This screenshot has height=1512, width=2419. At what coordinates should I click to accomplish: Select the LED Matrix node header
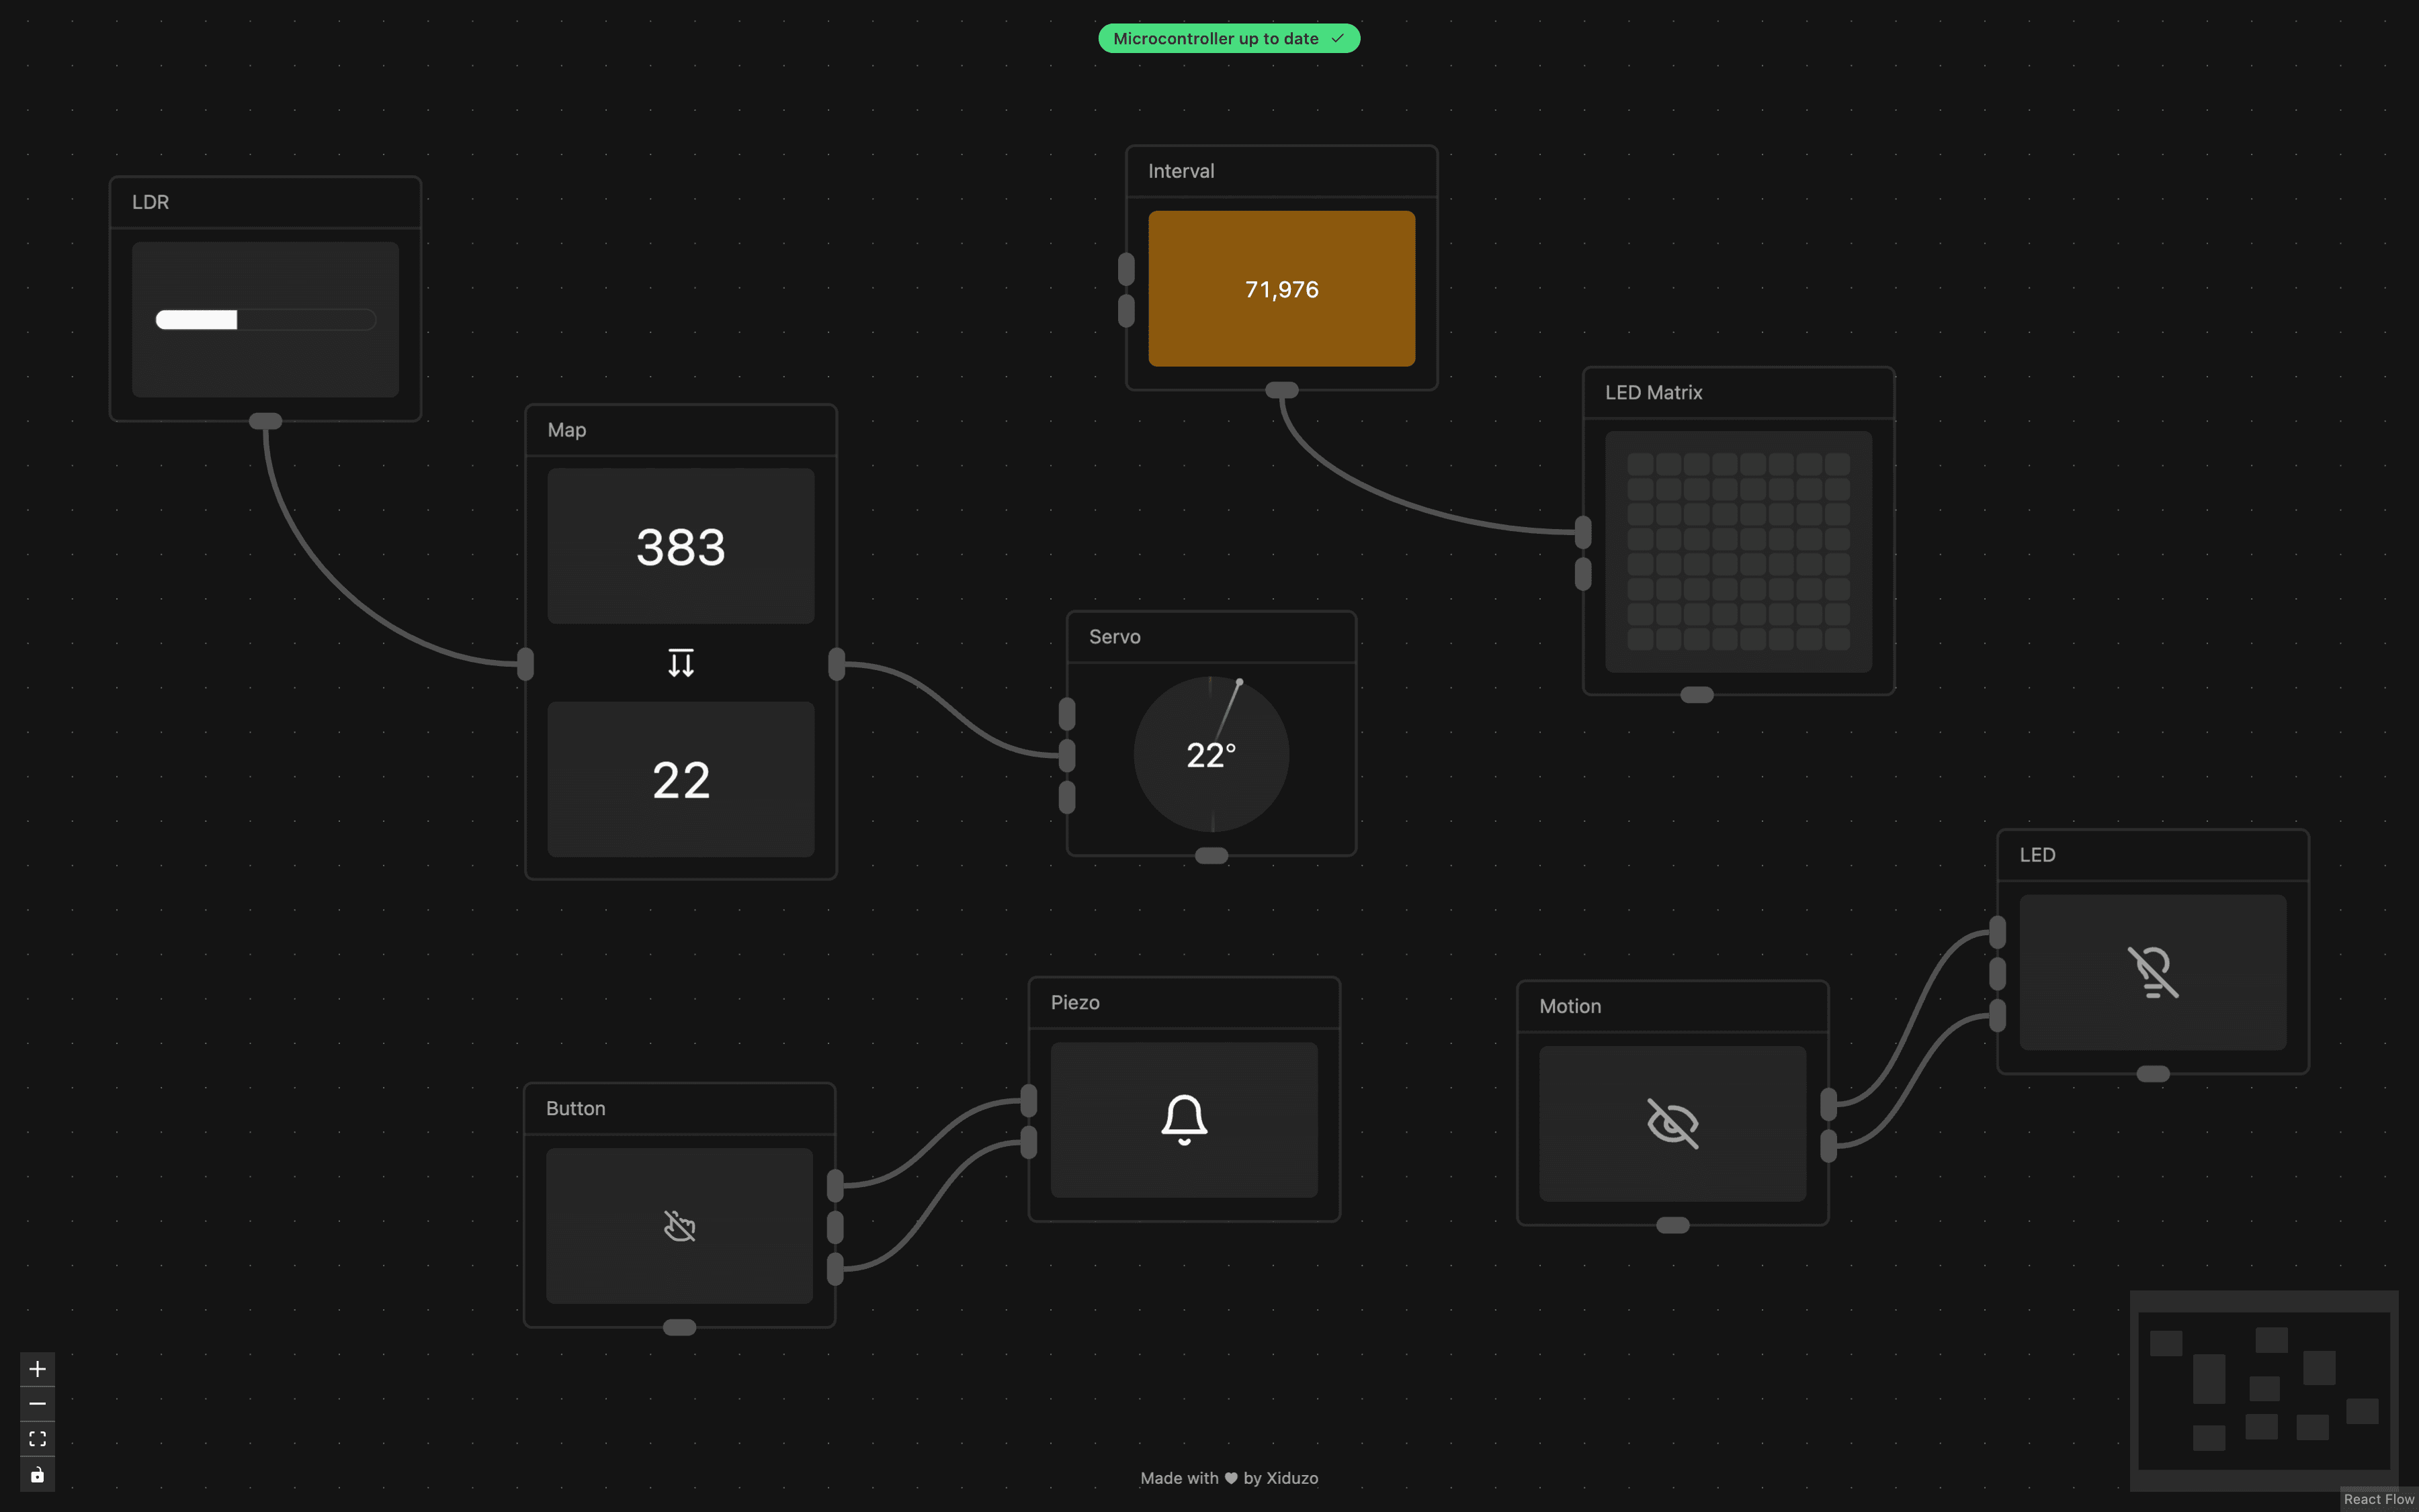coord(1738,393)
